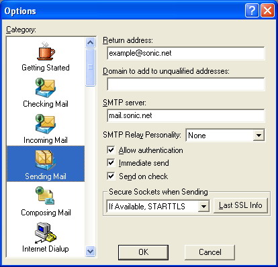
Task: Click the title bar help question mark
Action: [252, 10]
